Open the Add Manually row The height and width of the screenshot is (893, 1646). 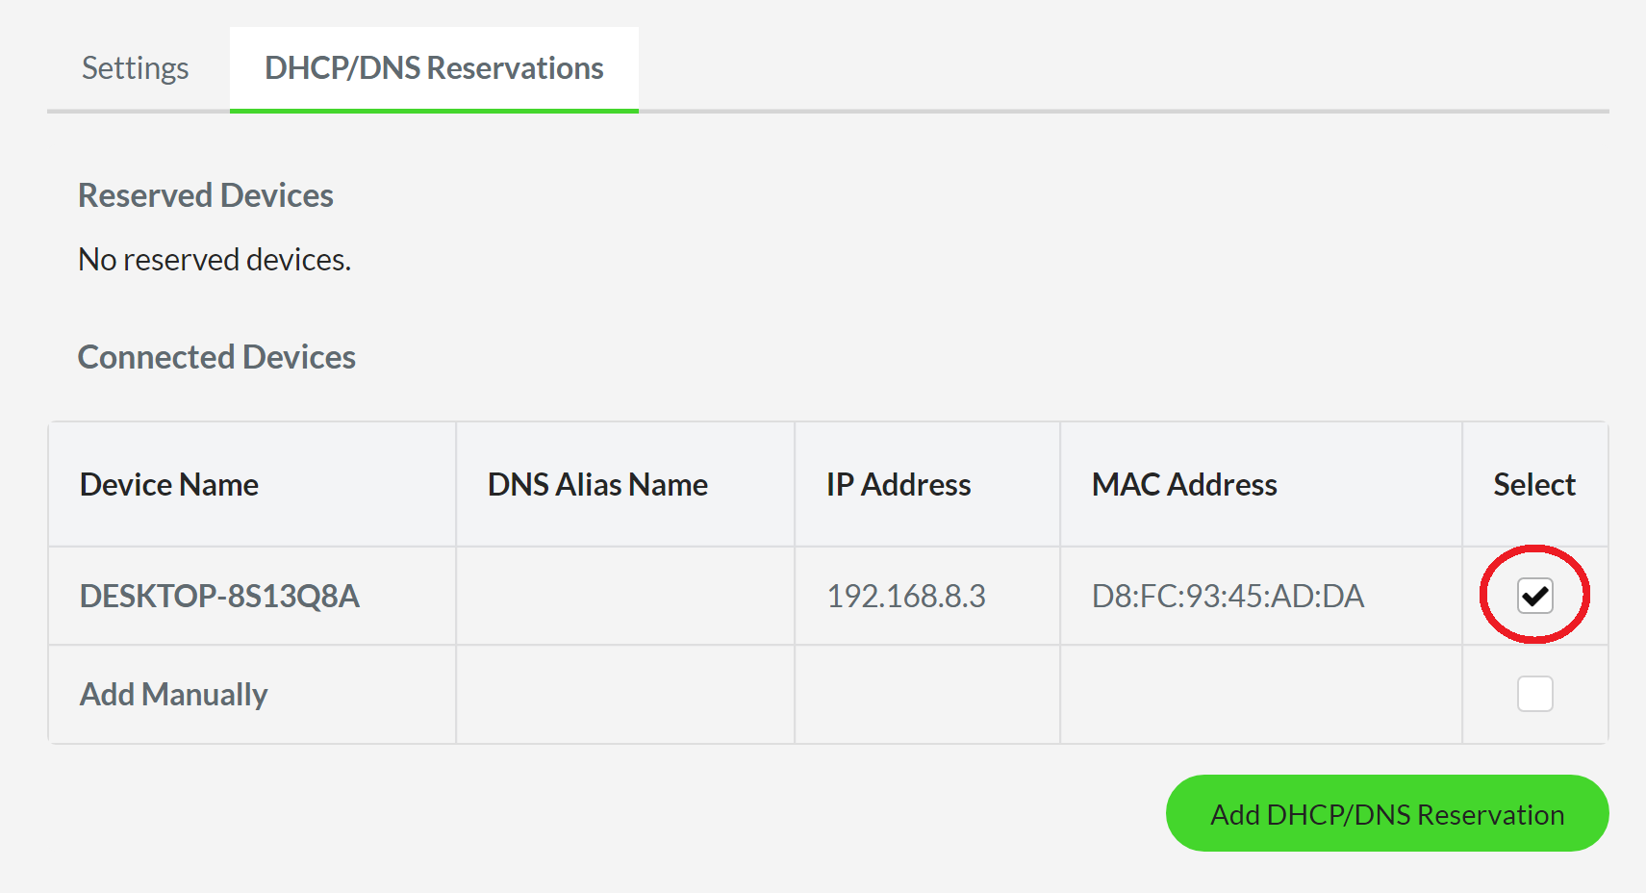click(173, 693)
